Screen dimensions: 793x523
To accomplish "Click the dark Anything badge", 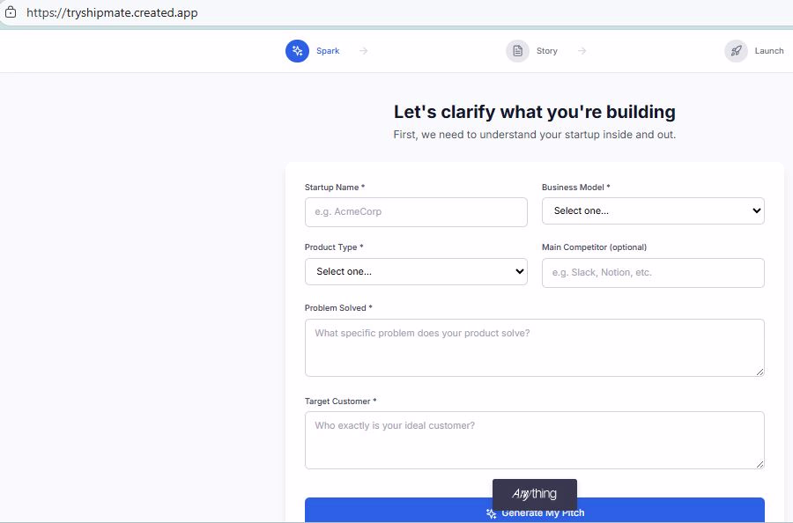I will tap(535, 494).
